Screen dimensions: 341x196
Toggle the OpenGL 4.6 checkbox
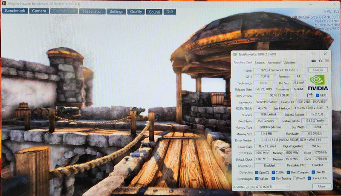[x=309, y=178]
